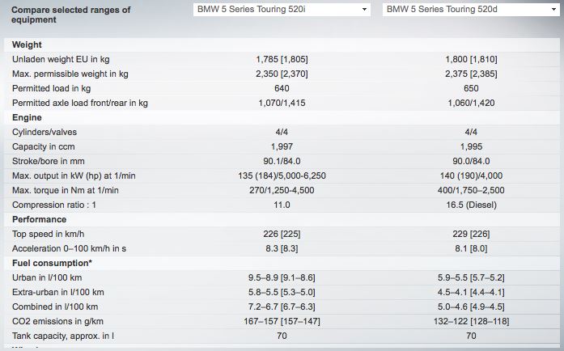Click the 'Max. permissible weight in kg' label
The height and width of the screenshot is (351, 564).
point(70,74)
